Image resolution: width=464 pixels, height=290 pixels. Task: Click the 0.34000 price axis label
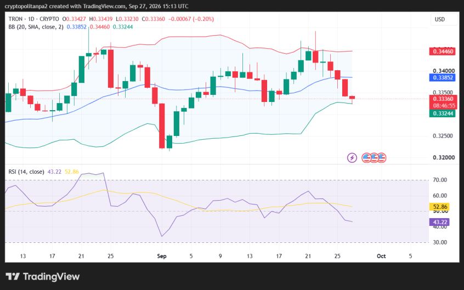click(444, 71)
